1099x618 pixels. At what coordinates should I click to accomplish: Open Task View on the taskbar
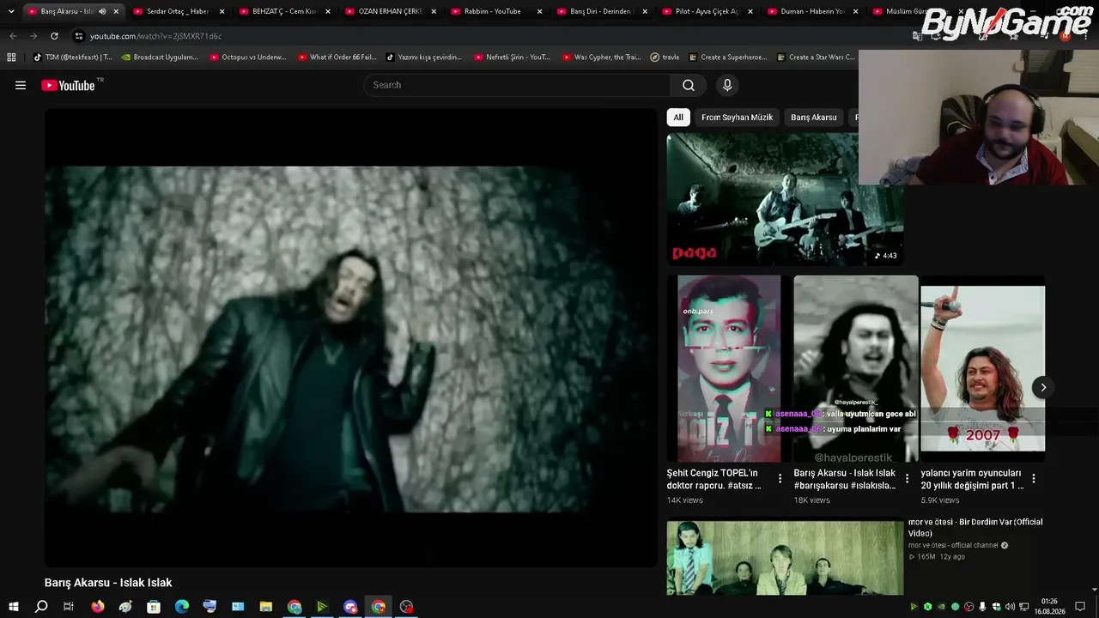69,607
